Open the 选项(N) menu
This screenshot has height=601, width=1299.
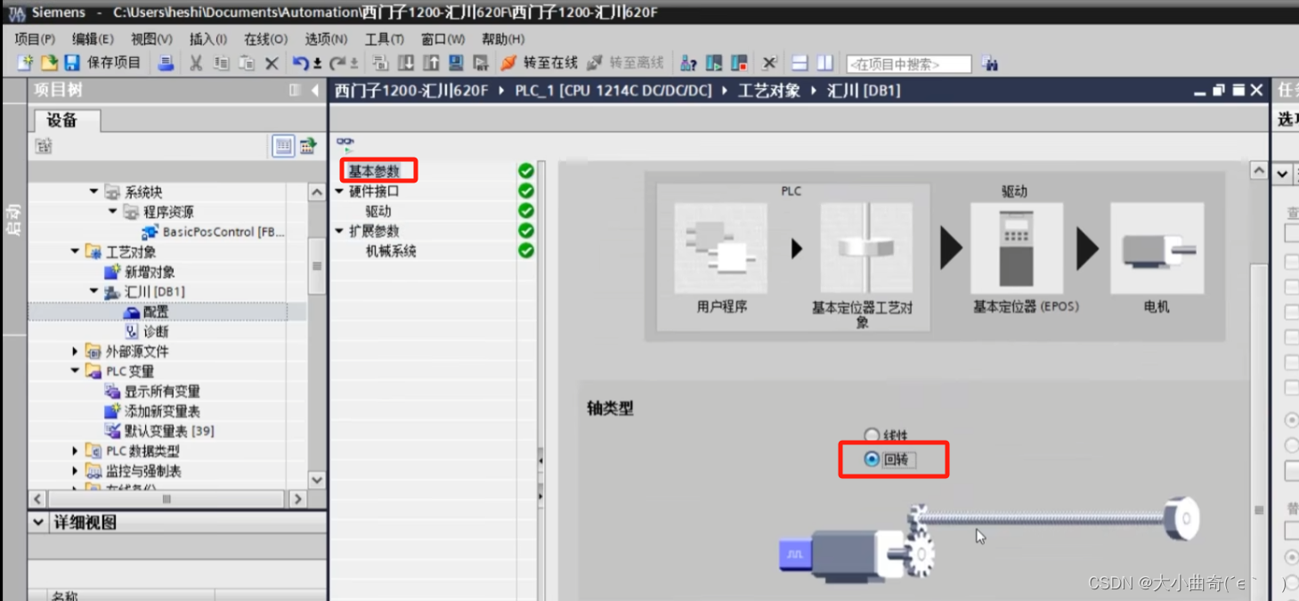click(326, 39)
